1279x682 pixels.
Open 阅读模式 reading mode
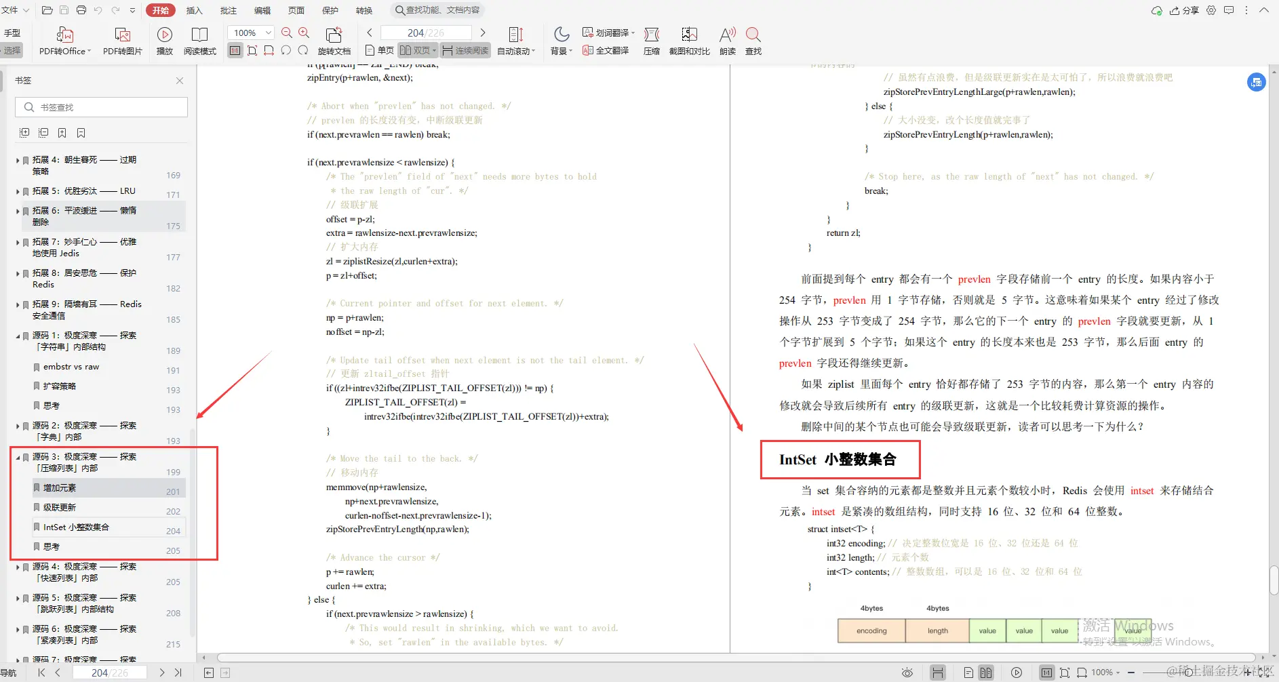click(x=200, y=41)
